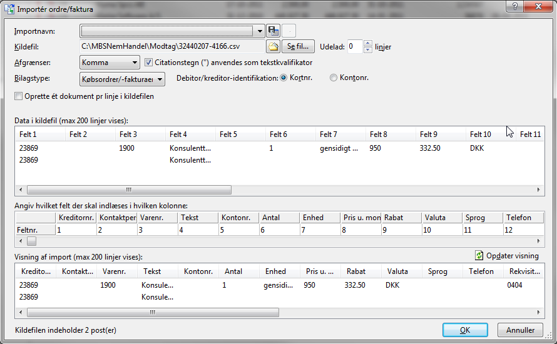Toggle Citationstegn tekstkvalifikator checkbox

tap(148, 63)
